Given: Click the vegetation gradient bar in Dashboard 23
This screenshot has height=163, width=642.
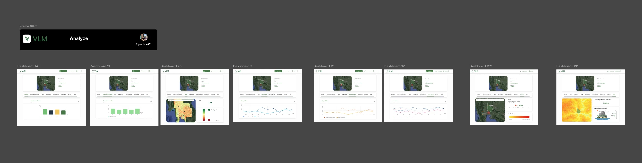Looking at the screenshot, I should click(x=203, y=115).
